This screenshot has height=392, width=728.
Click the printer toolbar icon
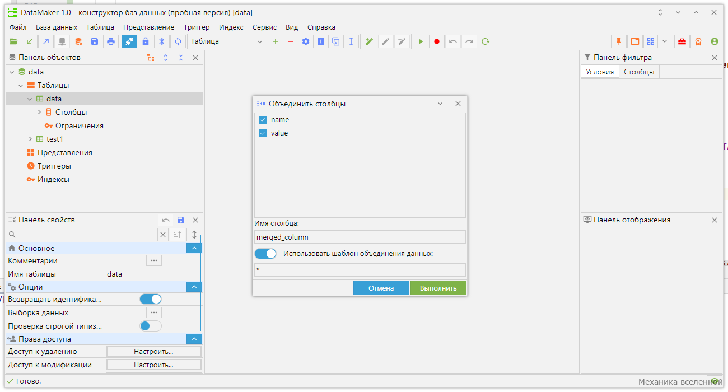pyautogui.click(x=111, y=41)
